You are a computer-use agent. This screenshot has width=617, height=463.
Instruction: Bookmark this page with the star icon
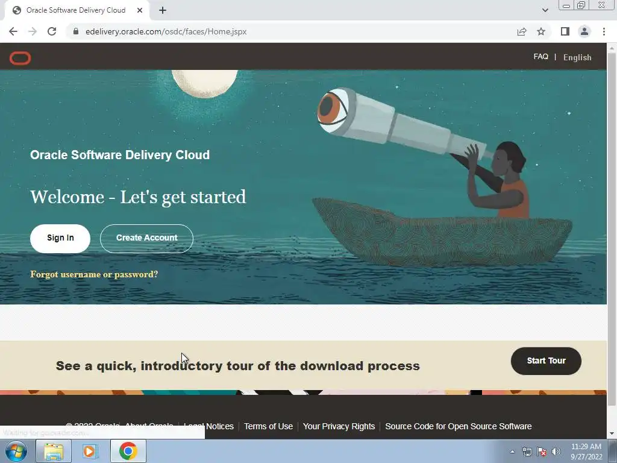[x=541, y=31]
